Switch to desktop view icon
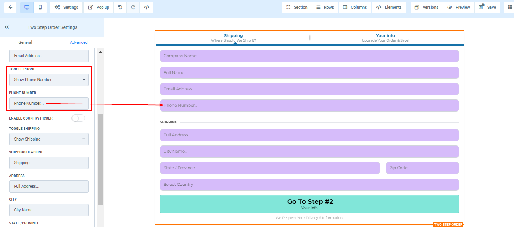 pos(27,7)
